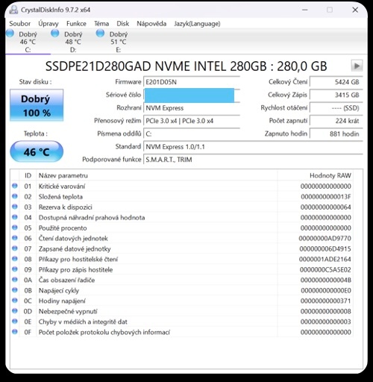Click raw value 0000000C5A5E02
The height and width of the screenshot is (382, 373).
(x=325, y=270)
